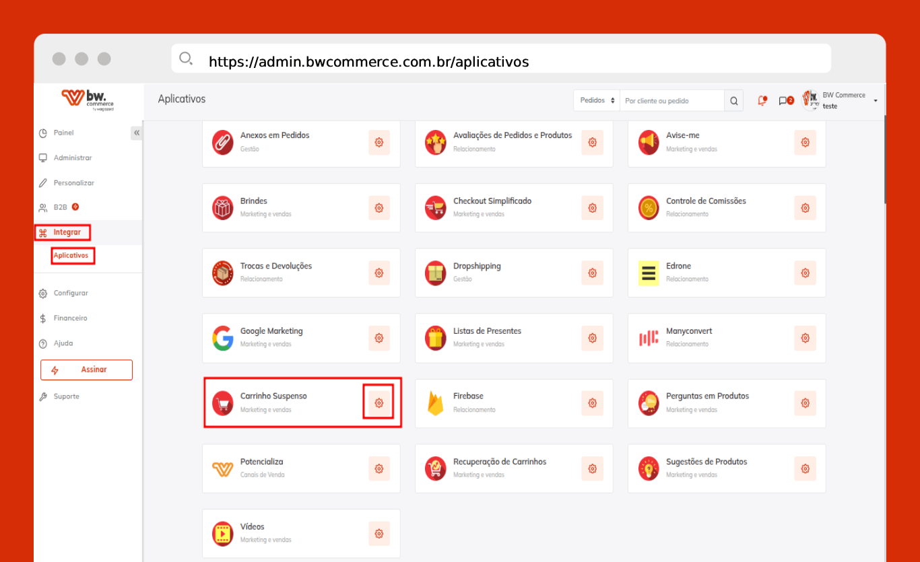Collapse the sidebar with double chevron
This screenshot has height=562, width=920.
tap(137, 133)
